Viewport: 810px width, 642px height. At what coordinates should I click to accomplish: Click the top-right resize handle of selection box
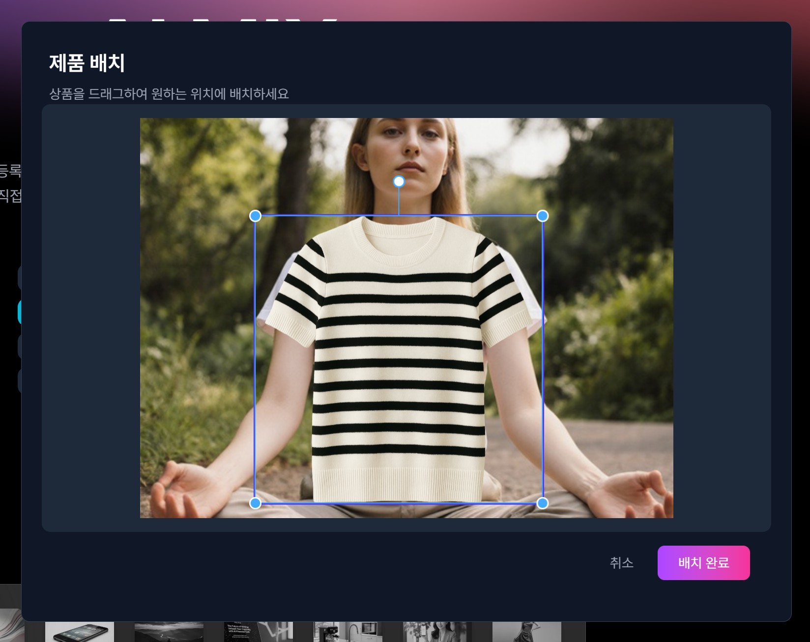pyautogui.click(x=542, y=216)
